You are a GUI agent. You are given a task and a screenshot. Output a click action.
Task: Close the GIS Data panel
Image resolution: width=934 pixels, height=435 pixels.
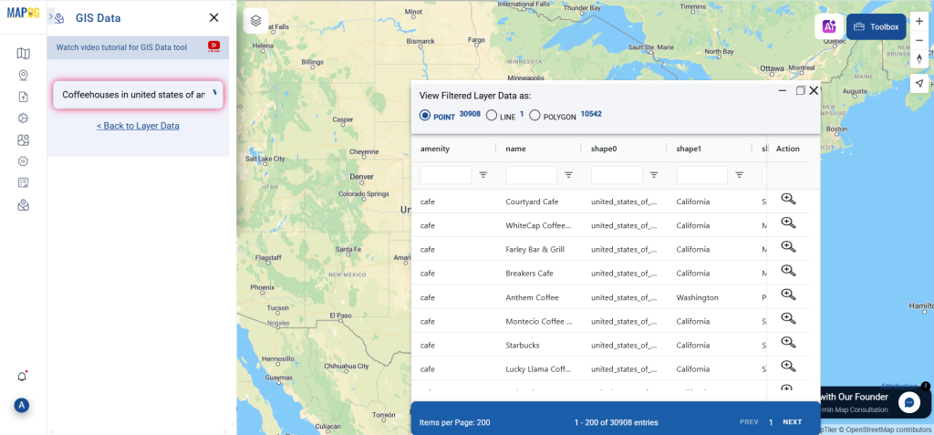pyautogui.click(x=213, y=18)
